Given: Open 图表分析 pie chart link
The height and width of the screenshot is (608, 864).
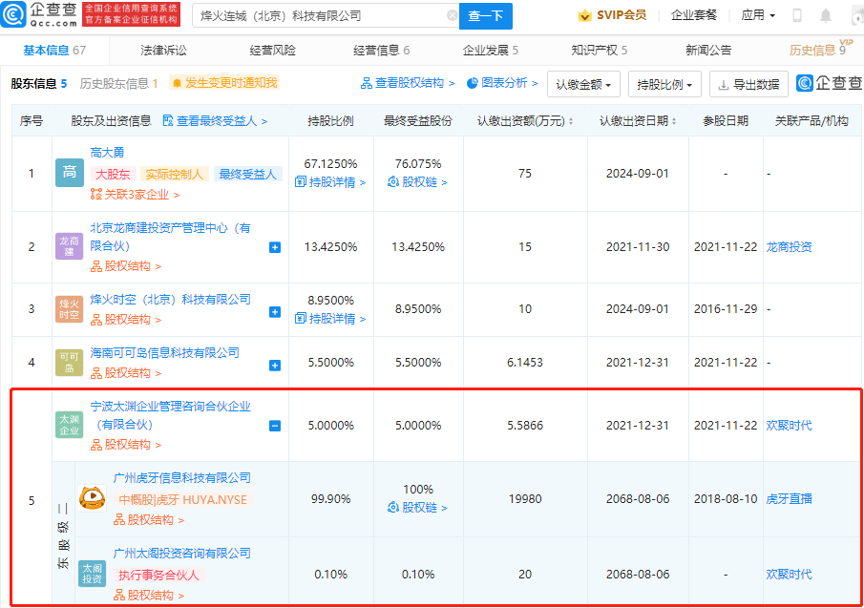Looking at the screenshot, I should point(502,83).
